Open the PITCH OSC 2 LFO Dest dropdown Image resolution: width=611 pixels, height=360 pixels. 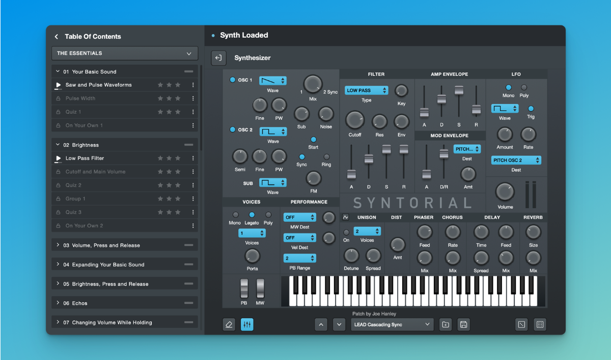tap(516, 160)
